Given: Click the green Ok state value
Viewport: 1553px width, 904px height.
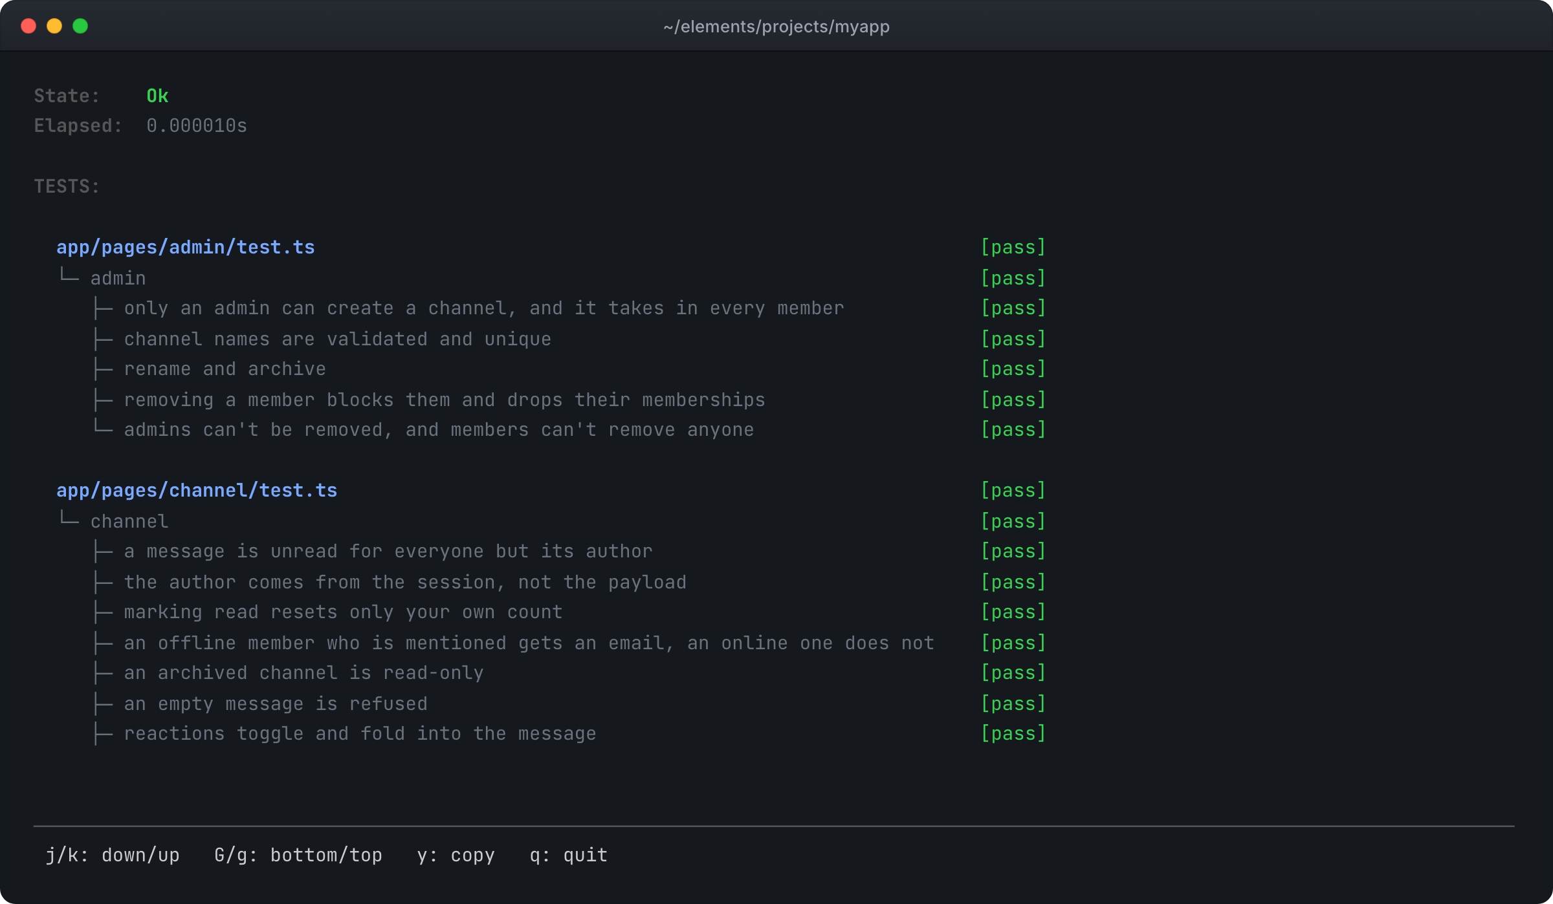Looking at the screenshot, I should pos(157,96).
